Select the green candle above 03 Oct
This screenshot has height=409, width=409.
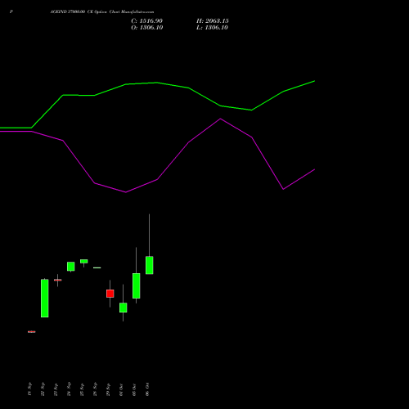click(137, 285)
